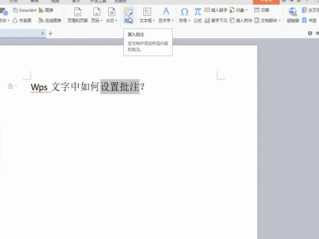Insert a hyperlink with the 超链接 icon
Screen dimensions: 319x239
tap(292, 16)
